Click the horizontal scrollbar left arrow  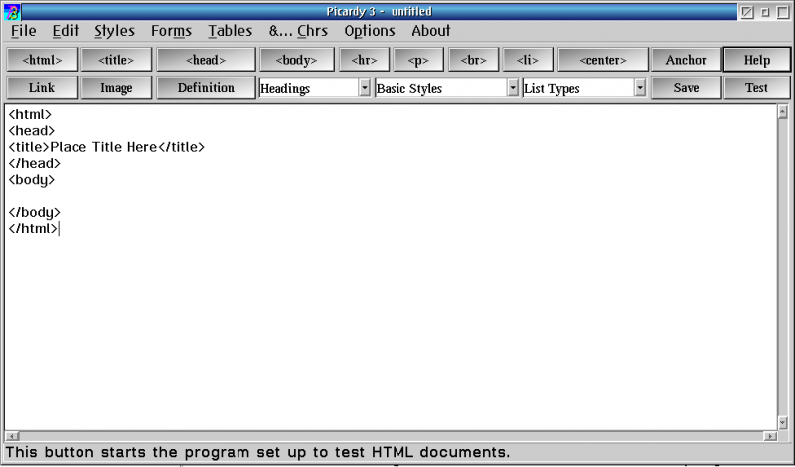point(12,436)
